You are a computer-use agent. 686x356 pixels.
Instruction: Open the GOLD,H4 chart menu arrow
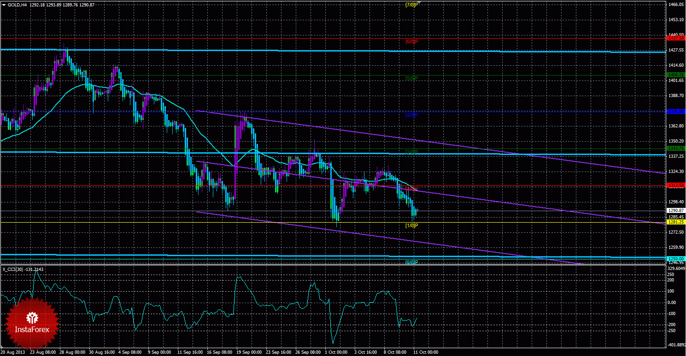click(x=4, y=4)
